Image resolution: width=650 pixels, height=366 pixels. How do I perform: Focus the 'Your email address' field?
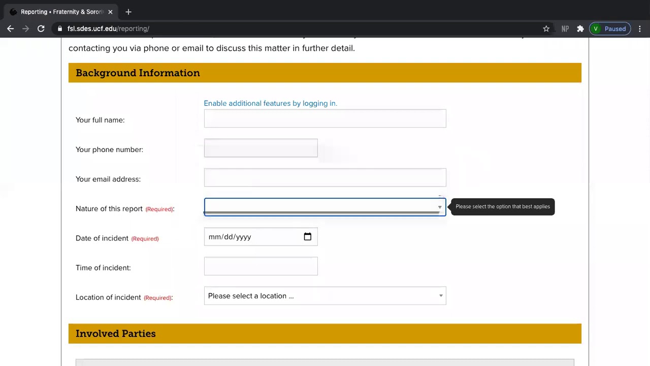325,177
